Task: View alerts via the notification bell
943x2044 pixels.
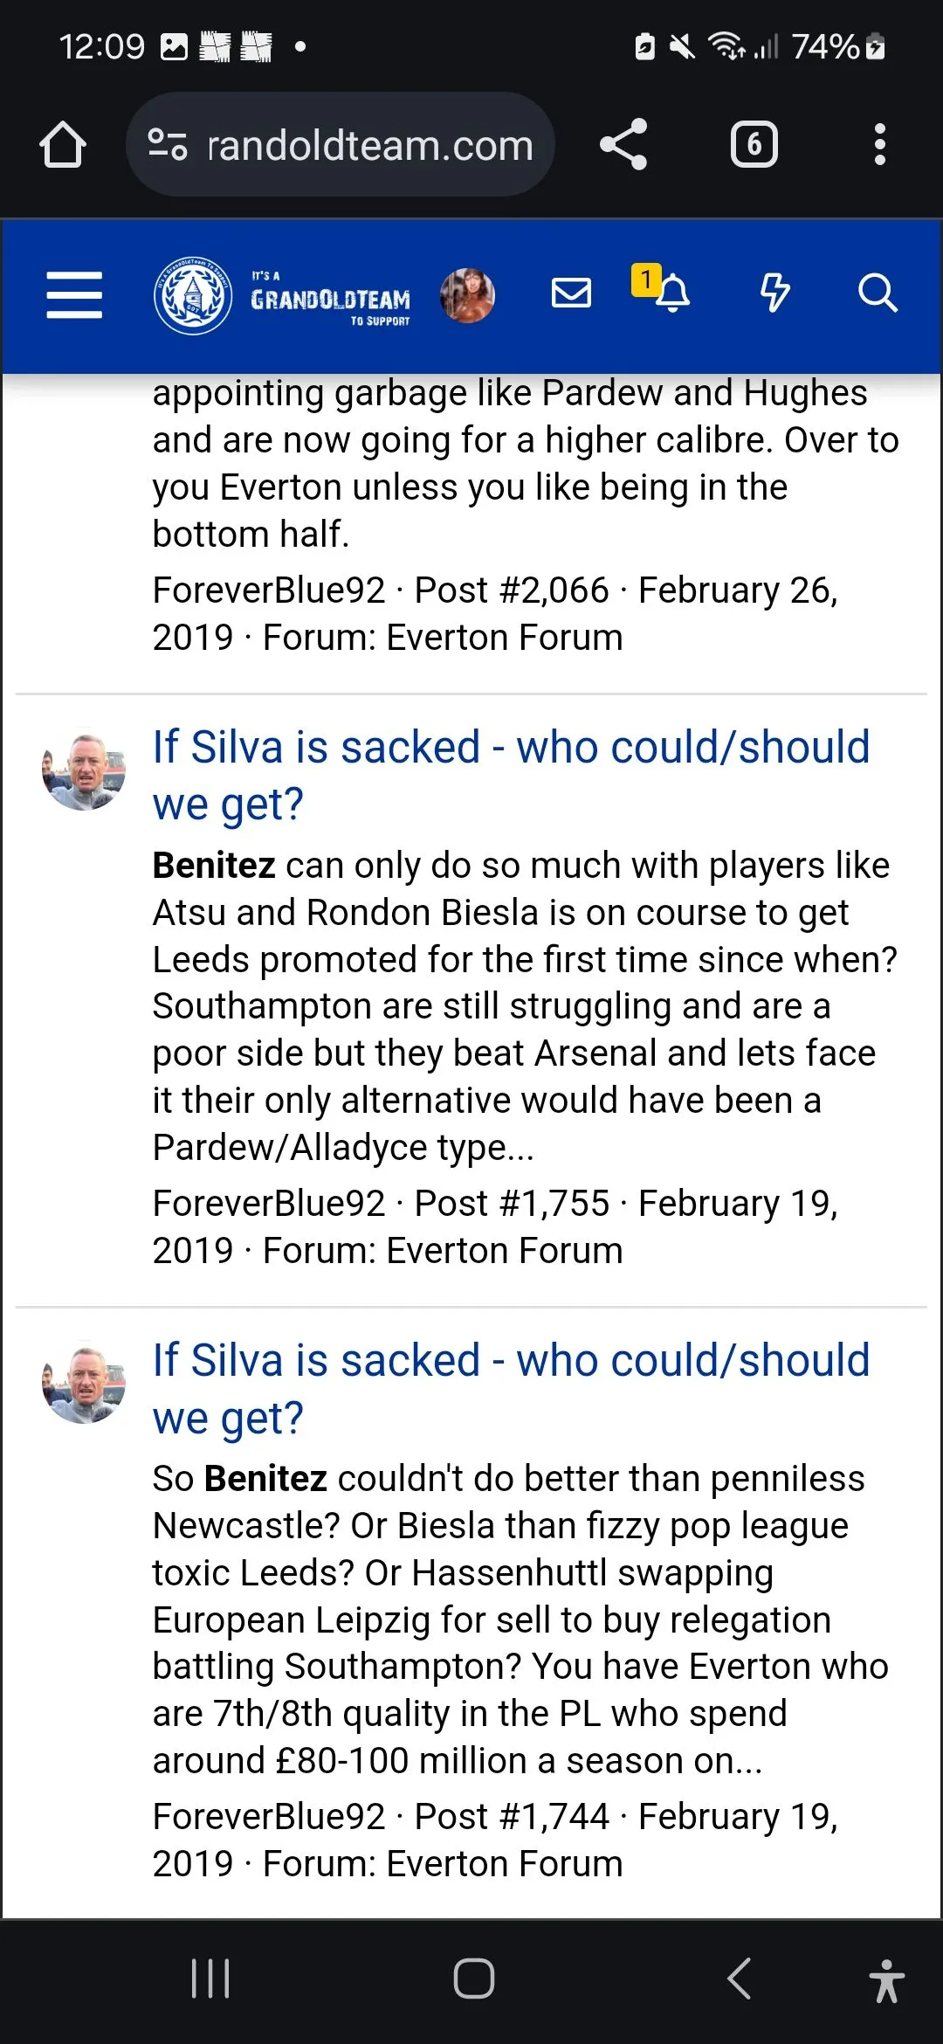Action: pyautogui.click(x=671, y=293)
